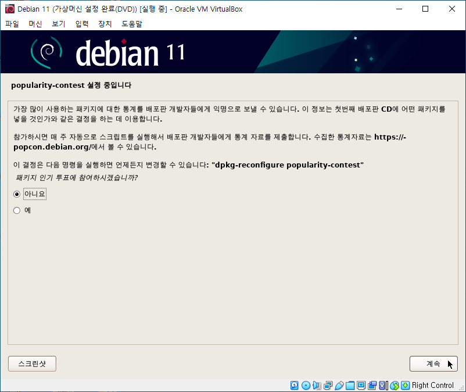Click the USB devices status icon
The image size is (466, 392).
click(339, 385)
